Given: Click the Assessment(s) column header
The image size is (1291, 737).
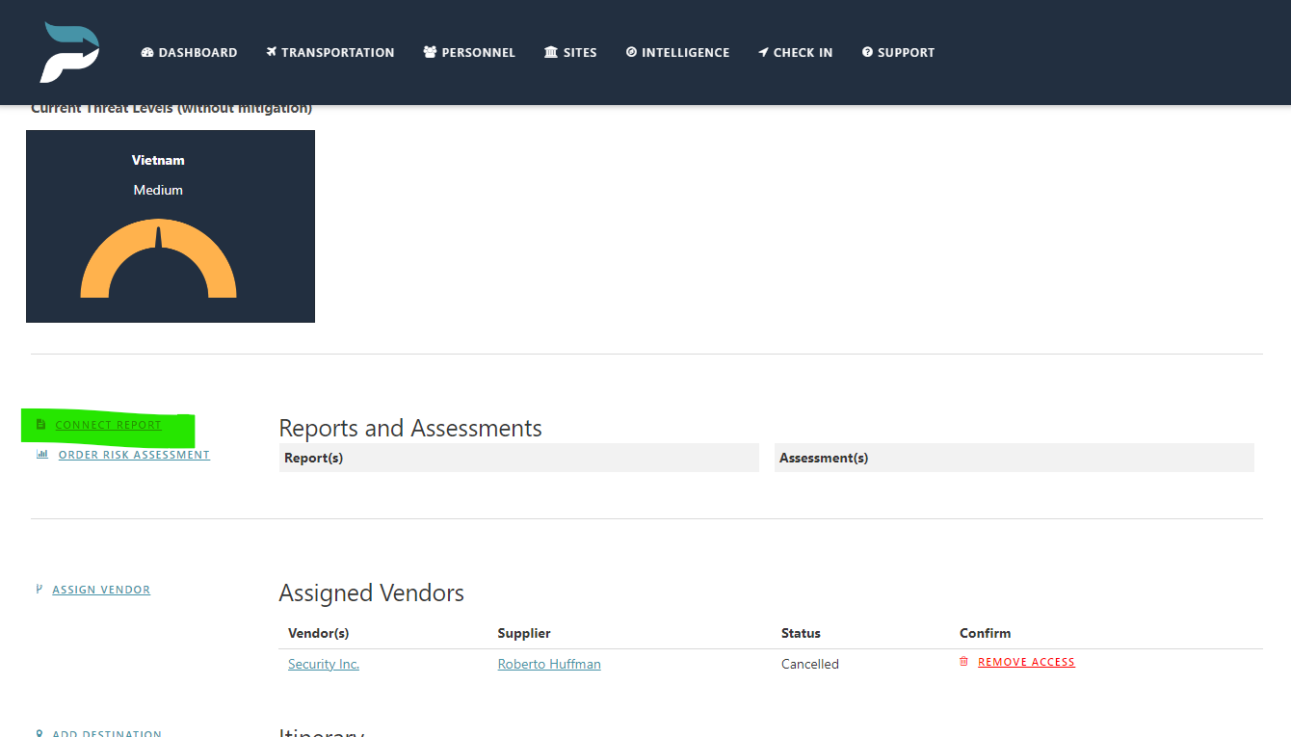Looking at the screenshot, I should point(1014,458).
